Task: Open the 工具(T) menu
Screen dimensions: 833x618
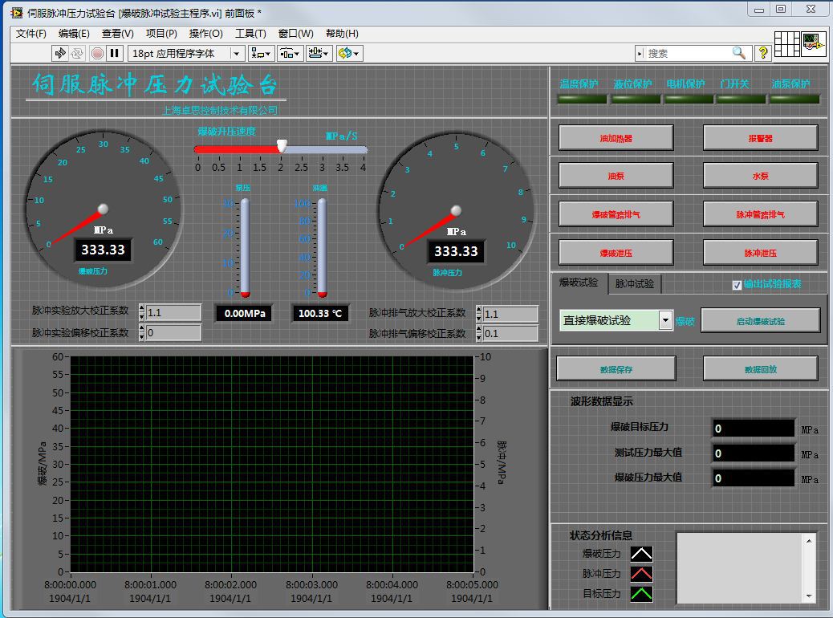Action: point(250,34)
